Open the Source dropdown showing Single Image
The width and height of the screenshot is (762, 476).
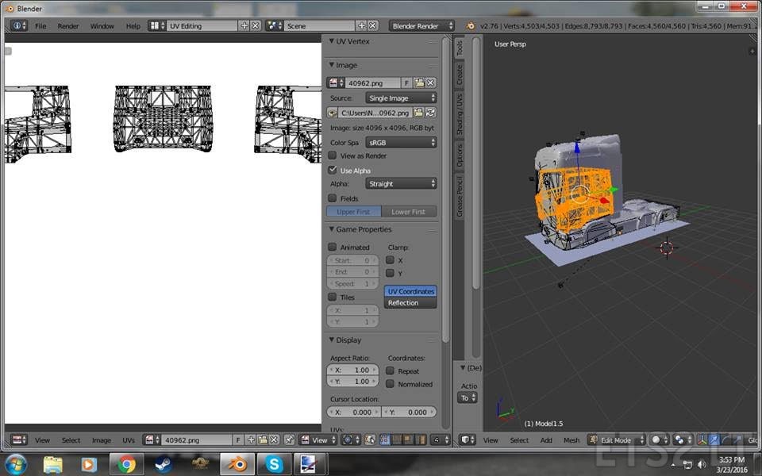(401, 96)
